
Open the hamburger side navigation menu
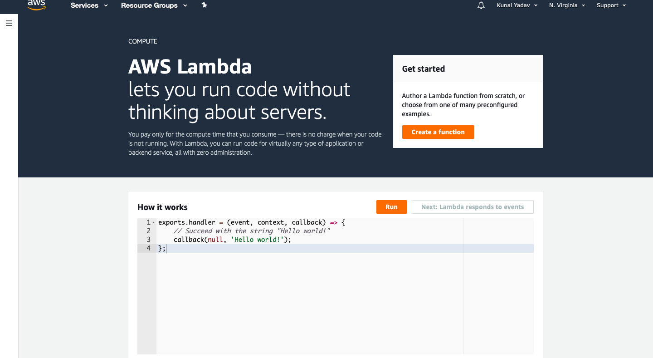pyautogui.click(x=9, y=23)
